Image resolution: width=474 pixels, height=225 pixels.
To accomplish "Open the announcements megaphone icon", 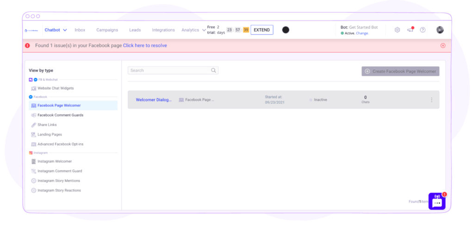I will (x=410, y=29).
